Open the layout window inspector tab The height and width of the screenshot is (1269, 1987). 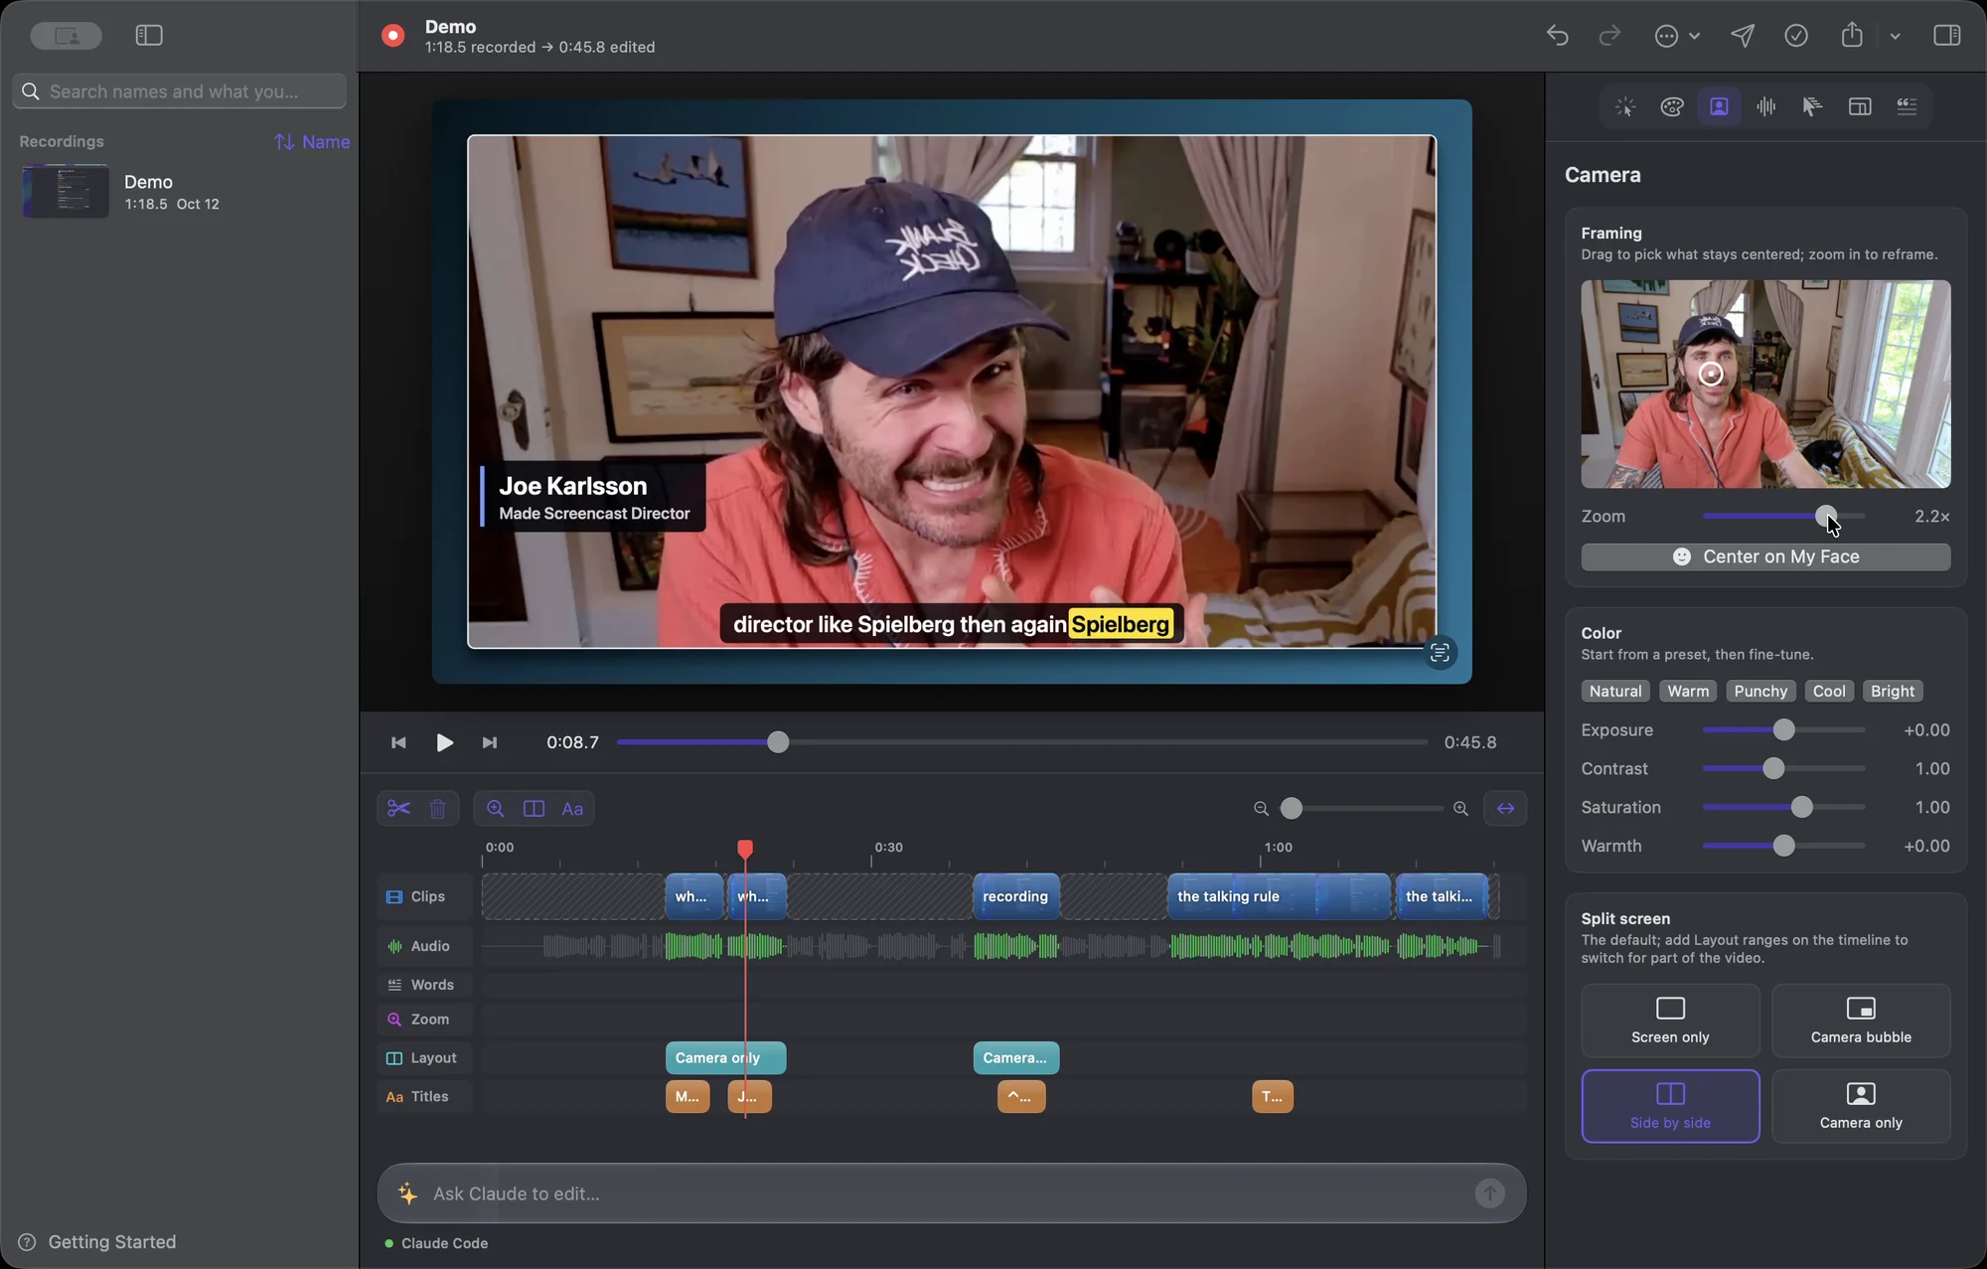[1860, 106]
